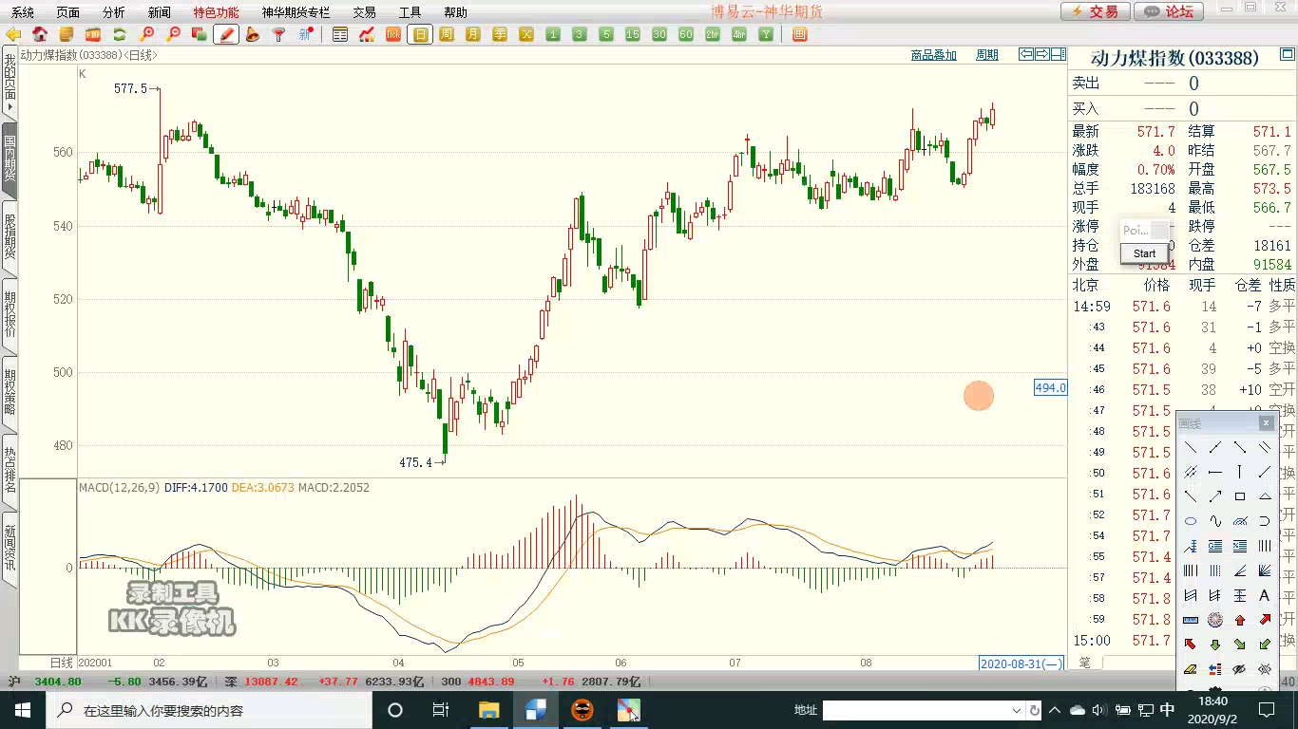Switch to 热点排名 side tab
The width and height of the screenshot is (1298, 729).
[x=10, y=470]
